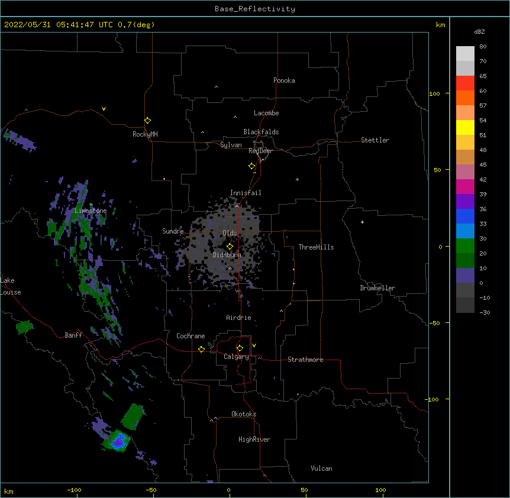This screenshot has width=510, height=498.
Task: Click the 80 value in dBZ legend
Action: coord(483,46)
